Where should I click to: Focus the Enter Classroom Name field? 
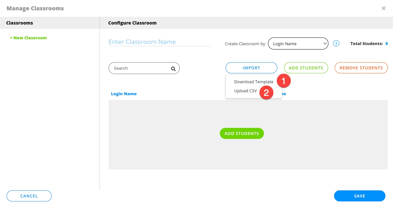coord(160,42)
